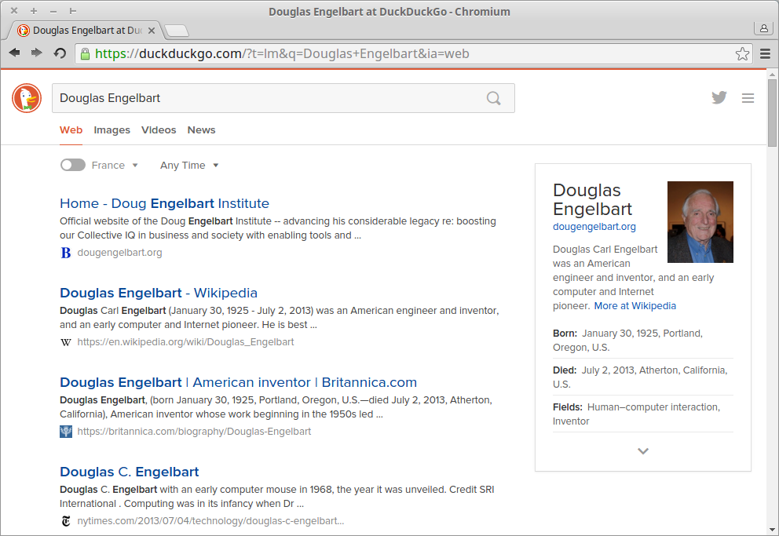Click the dougengelbart.org result favicon
The width and height of the screenshot is (779, 536).
pos(66,253)
